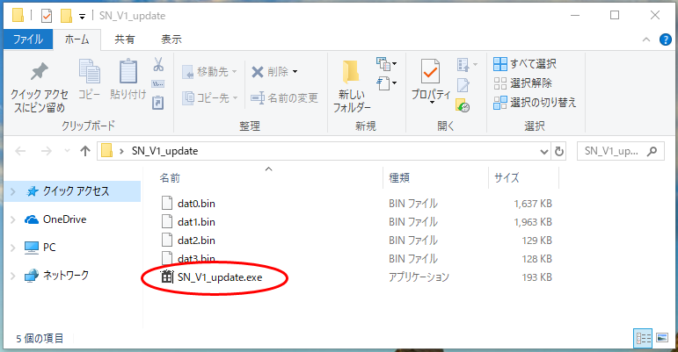Open the Delete dropdown arrow
678x352 pixels.
click(295, 72)
